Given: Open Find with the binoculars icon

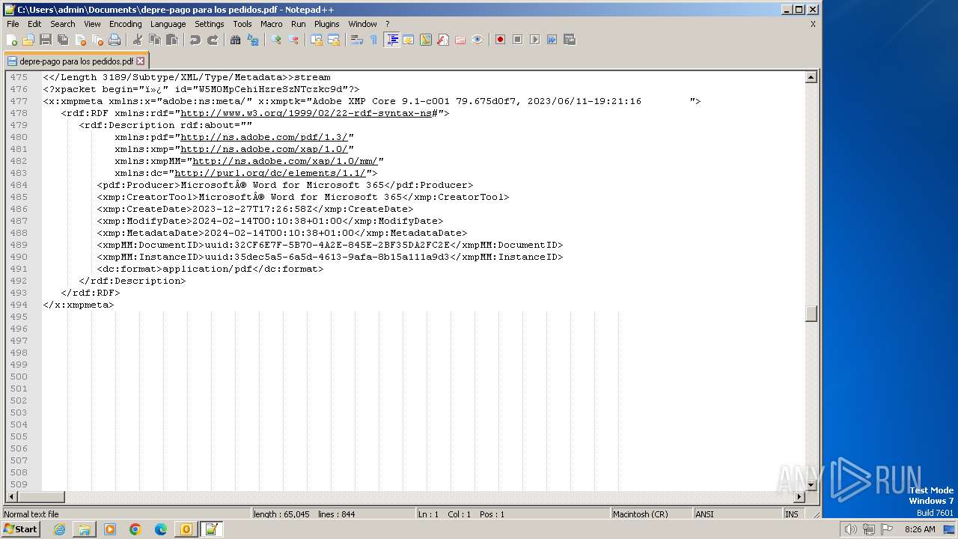Looking at the screenshot, I should pos(236,40).
